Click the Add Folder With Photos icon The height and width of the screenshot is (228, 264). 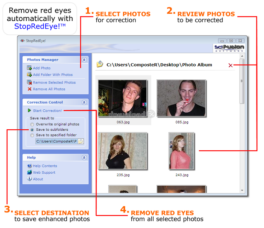(29, 74)
